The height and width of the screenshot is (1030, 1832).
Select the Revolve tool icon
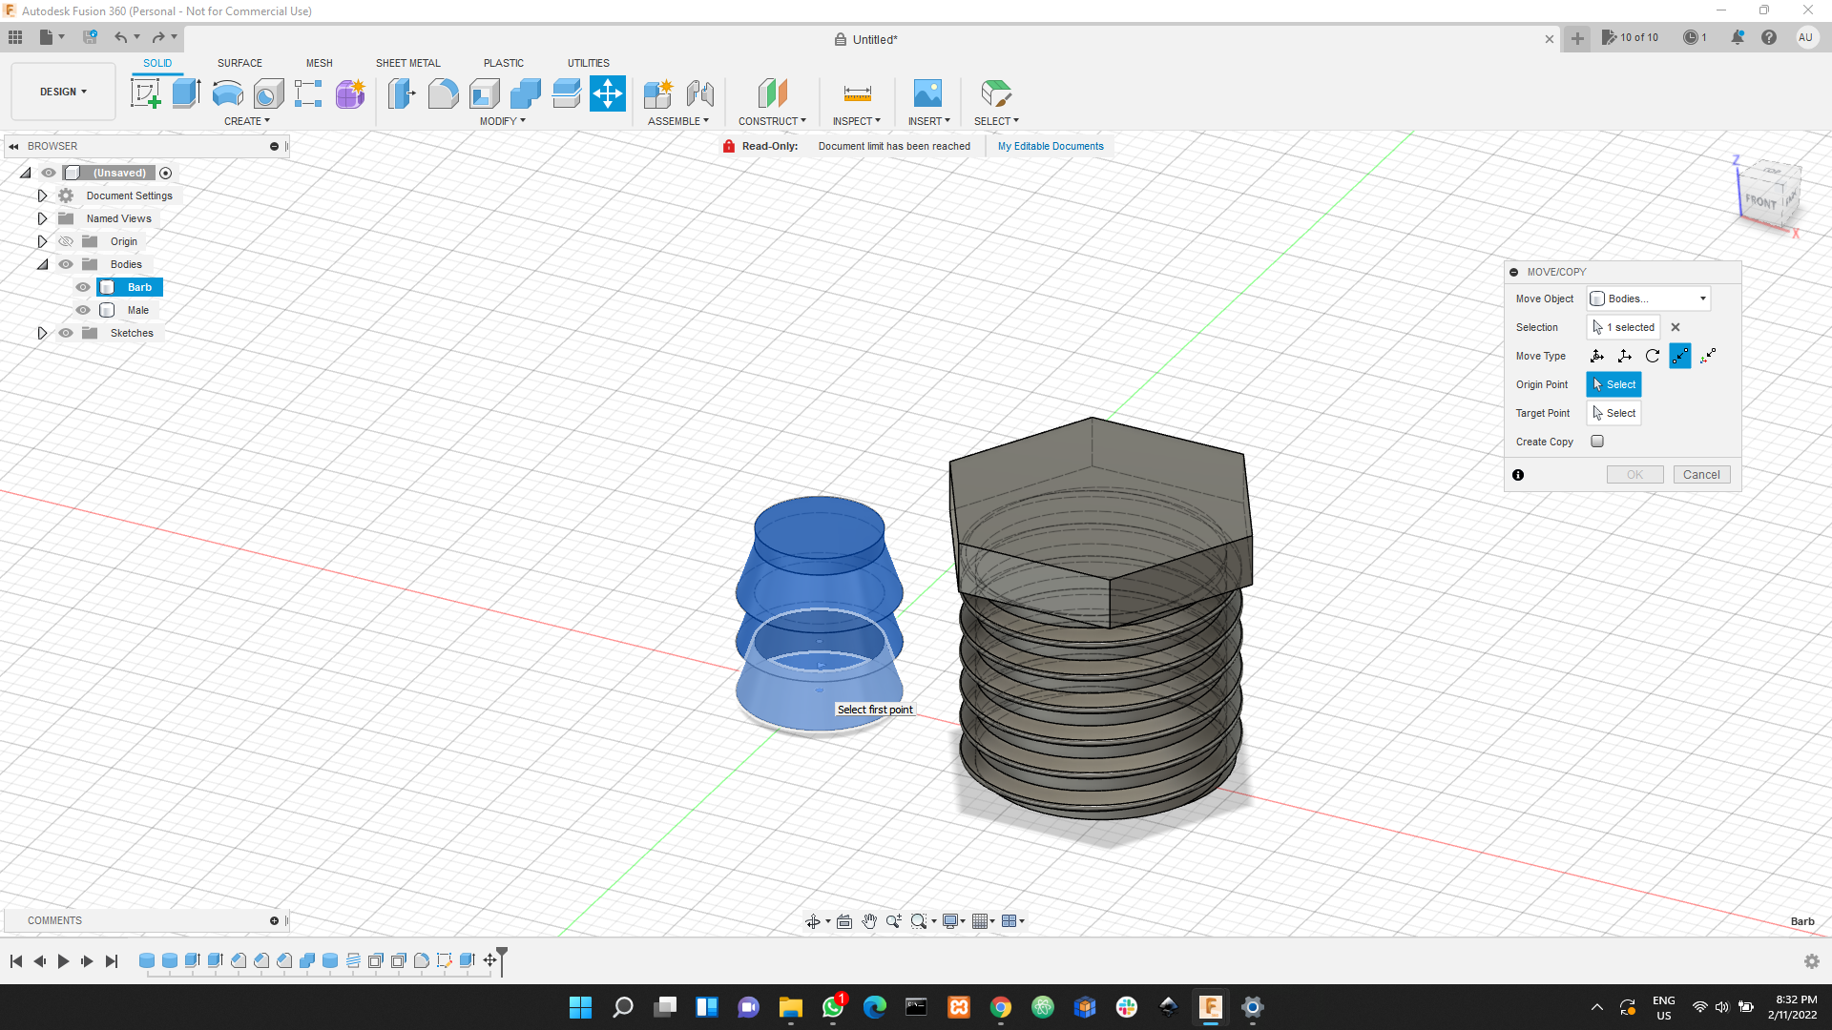[x=227, y=93]
